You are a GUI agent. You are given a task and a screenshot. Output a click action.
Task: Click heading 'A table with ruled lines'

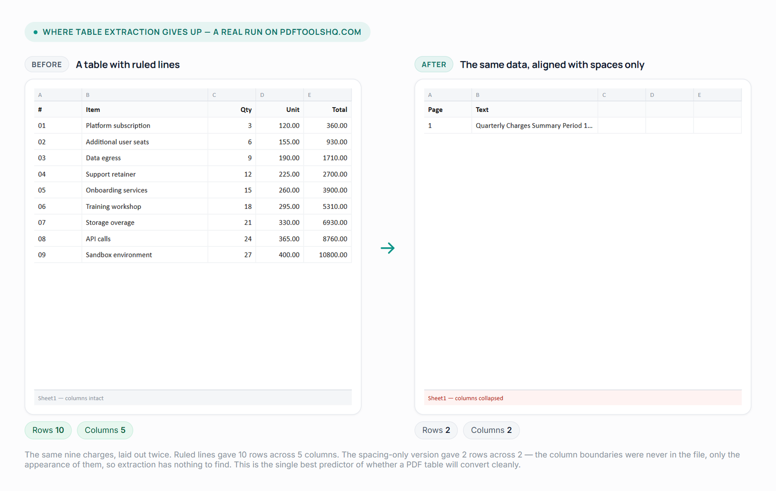coord(128,64)
